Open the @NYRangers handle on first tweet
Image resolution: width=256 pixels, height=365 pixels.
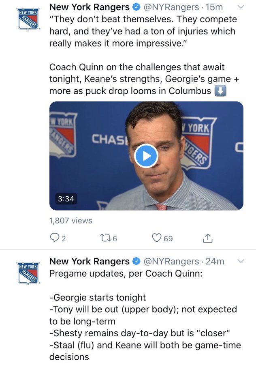171,7
